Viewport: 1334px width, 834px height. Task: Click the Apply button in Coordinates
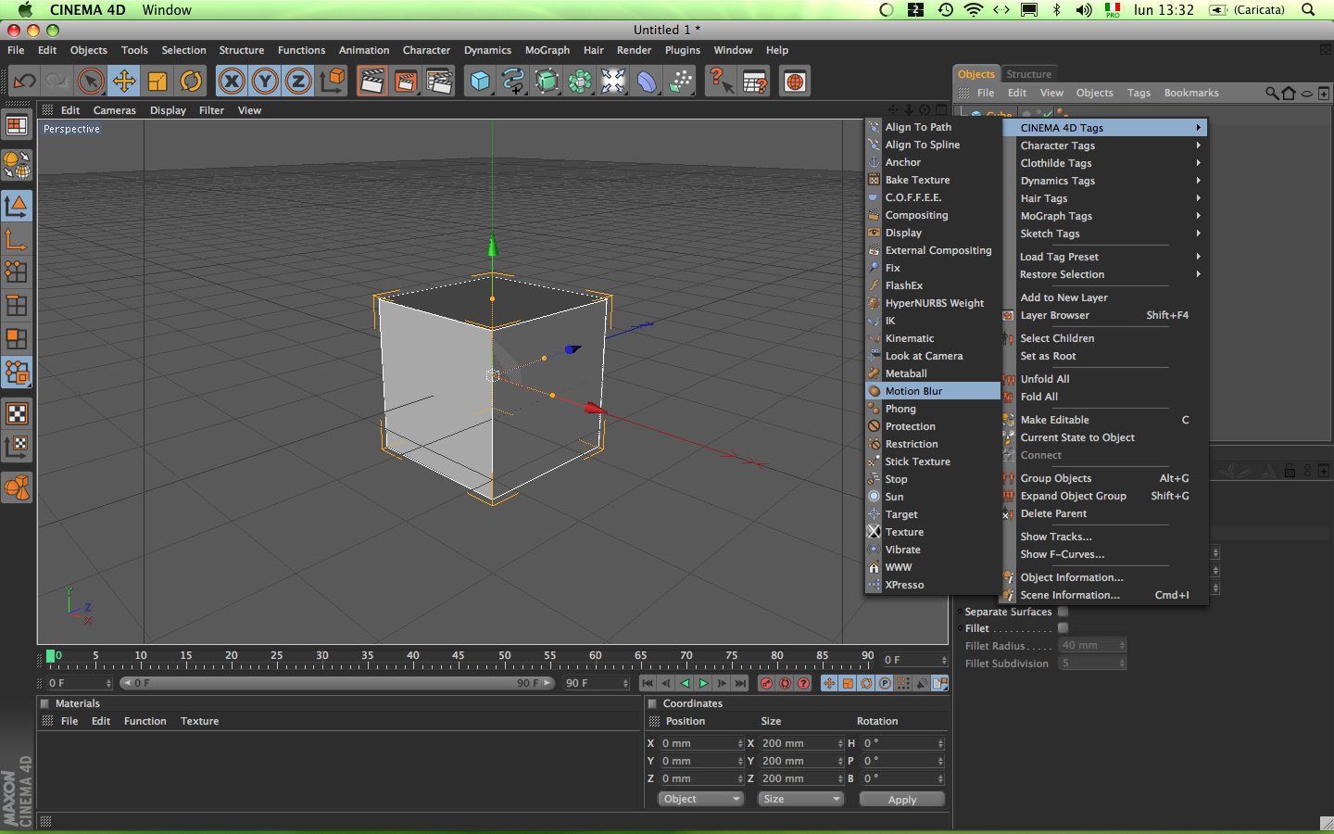pyautogui.click(x=901, y=799)
